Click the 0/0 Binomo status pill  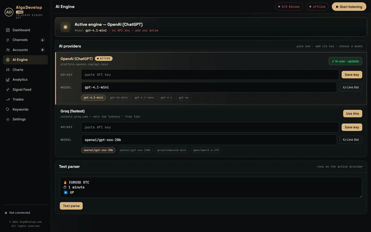point(289,7)
